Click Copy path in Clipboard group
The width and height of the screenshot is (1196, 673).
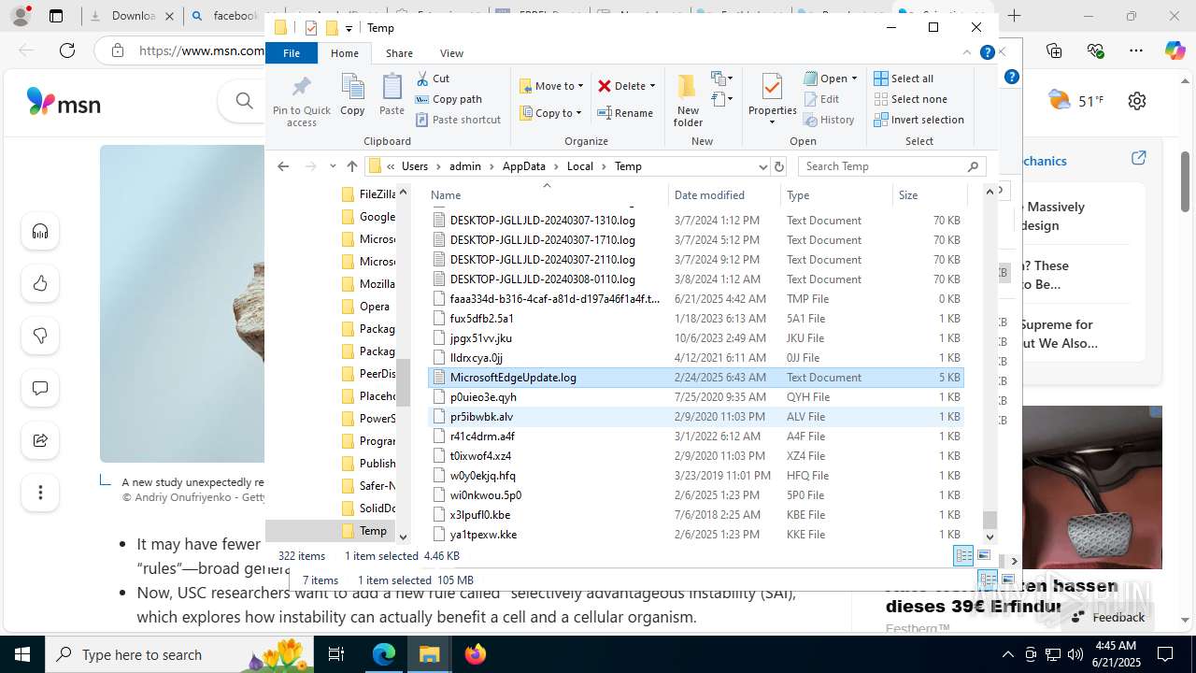pos(448,99)
